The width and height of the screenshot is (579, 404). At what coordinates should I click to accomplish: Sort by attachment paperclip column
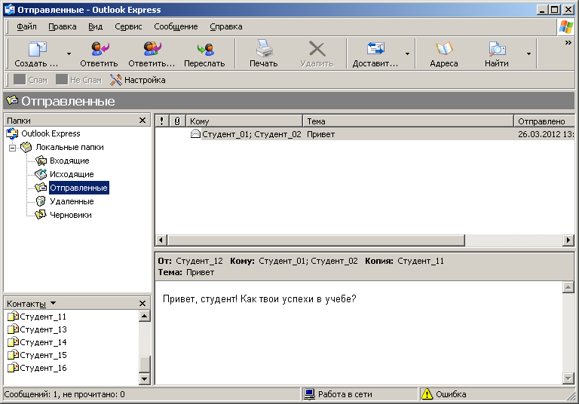pyautogui.click(x=177, y=121)
